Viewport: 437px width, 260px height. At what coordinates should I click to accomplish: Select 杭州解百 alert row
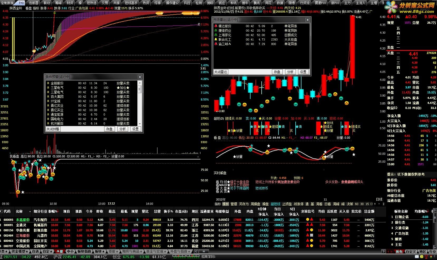(92, 123)
